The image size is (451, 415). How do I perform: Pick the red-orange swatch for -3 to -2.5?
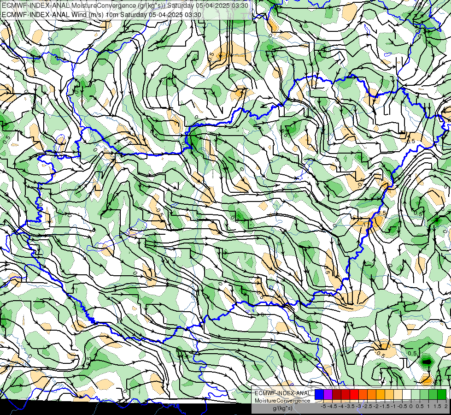pos(363,395)
